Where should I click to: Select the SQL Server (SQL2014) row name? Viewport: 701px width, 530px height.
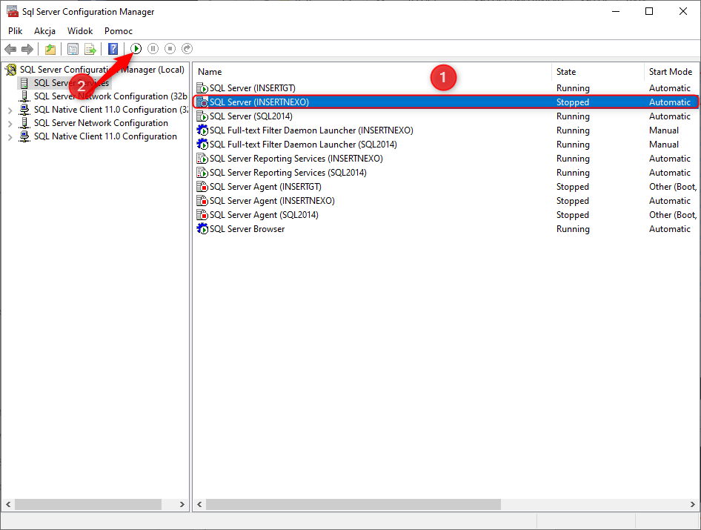[x=251, y=116]
